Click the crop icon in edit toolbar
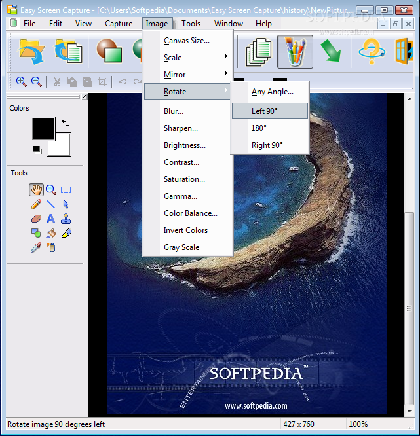The height and width of the screenshot is (436, 420). [x=102, y=82]
